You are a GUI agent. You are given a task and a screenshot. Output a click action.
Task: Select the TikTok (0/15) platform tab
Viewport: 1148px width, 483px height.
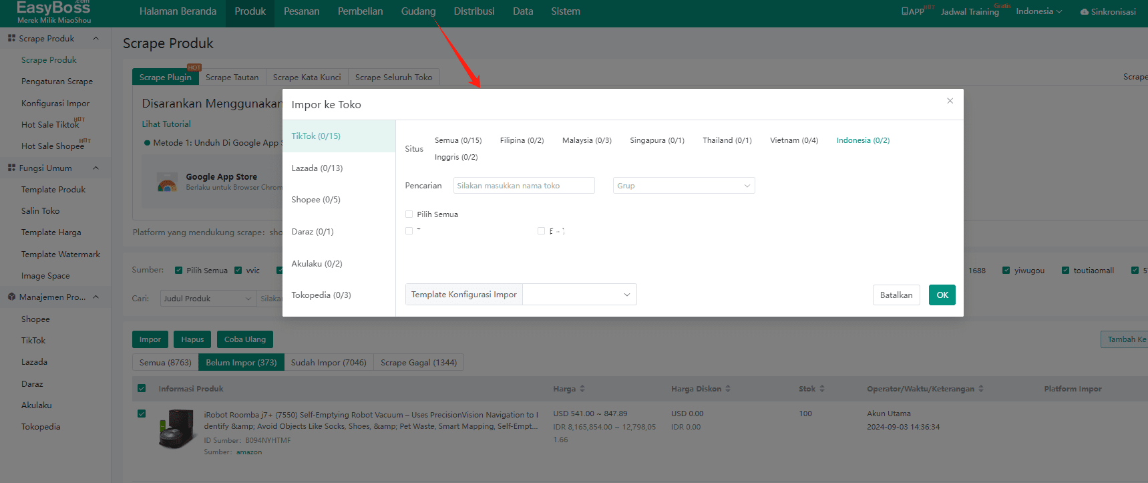click(x=339, y=136)
